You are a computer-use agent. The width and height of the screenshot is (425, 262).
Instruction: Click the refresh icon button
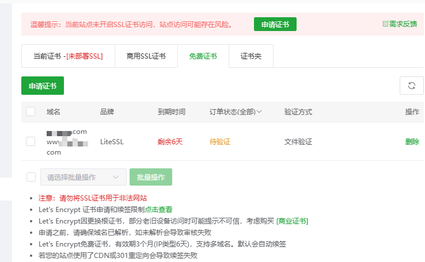pos(412,86)
